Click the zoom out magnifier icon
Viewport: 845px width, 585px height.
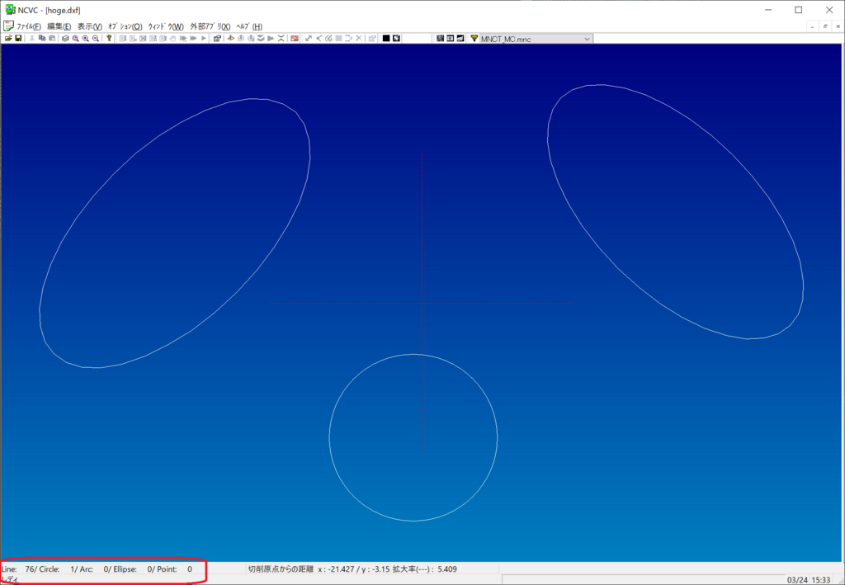[x=96, y=38]
